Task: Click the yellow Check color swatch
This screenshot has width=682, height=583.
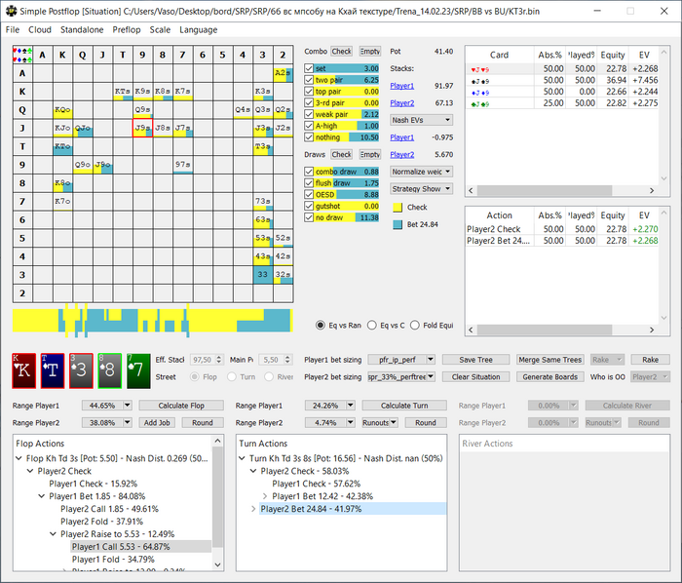Action: [x=397, y=207]
